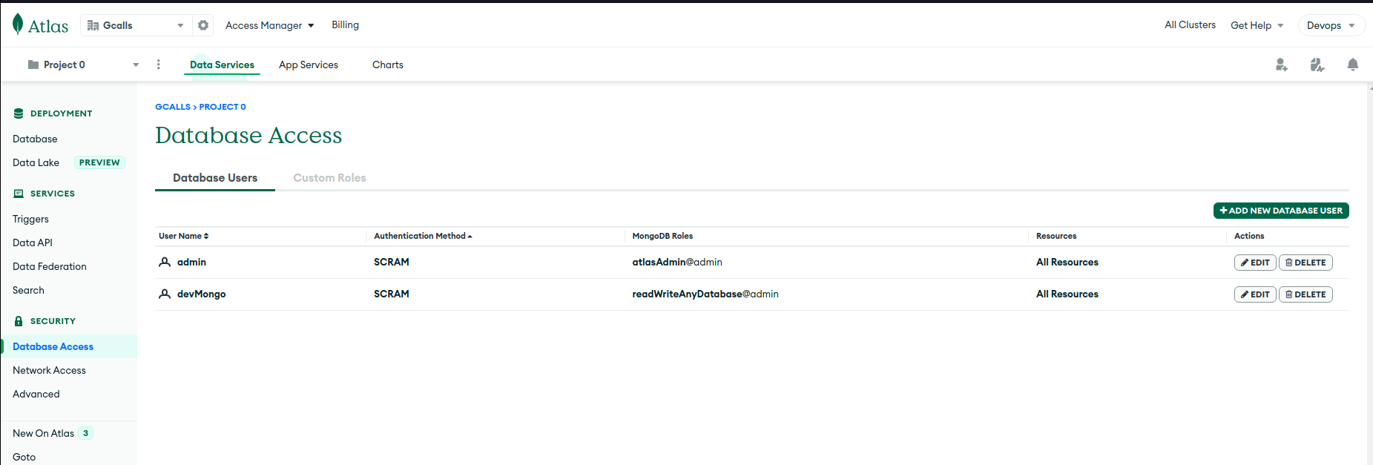Image resolution: width=1373 pixels, height=465 pixels.
Task: Click SCRAM in the devMongo row
Action: (392, 294)
